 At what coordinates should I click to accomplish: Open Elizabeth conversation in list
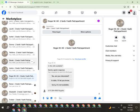(x=19, y=93)
